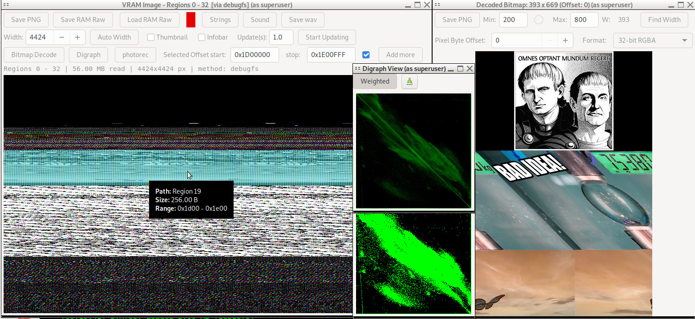Close the Digraph View window
This screenshot has height=319, width=695.
pyautogui.click(x=469, y=69)
